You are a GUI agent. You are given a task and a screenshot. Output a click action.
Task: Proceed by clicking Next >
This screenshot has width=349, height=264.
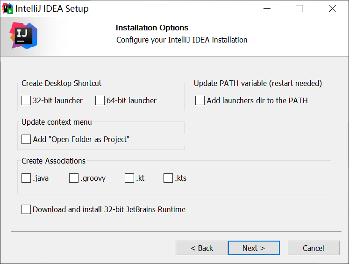tap(254, 248)
